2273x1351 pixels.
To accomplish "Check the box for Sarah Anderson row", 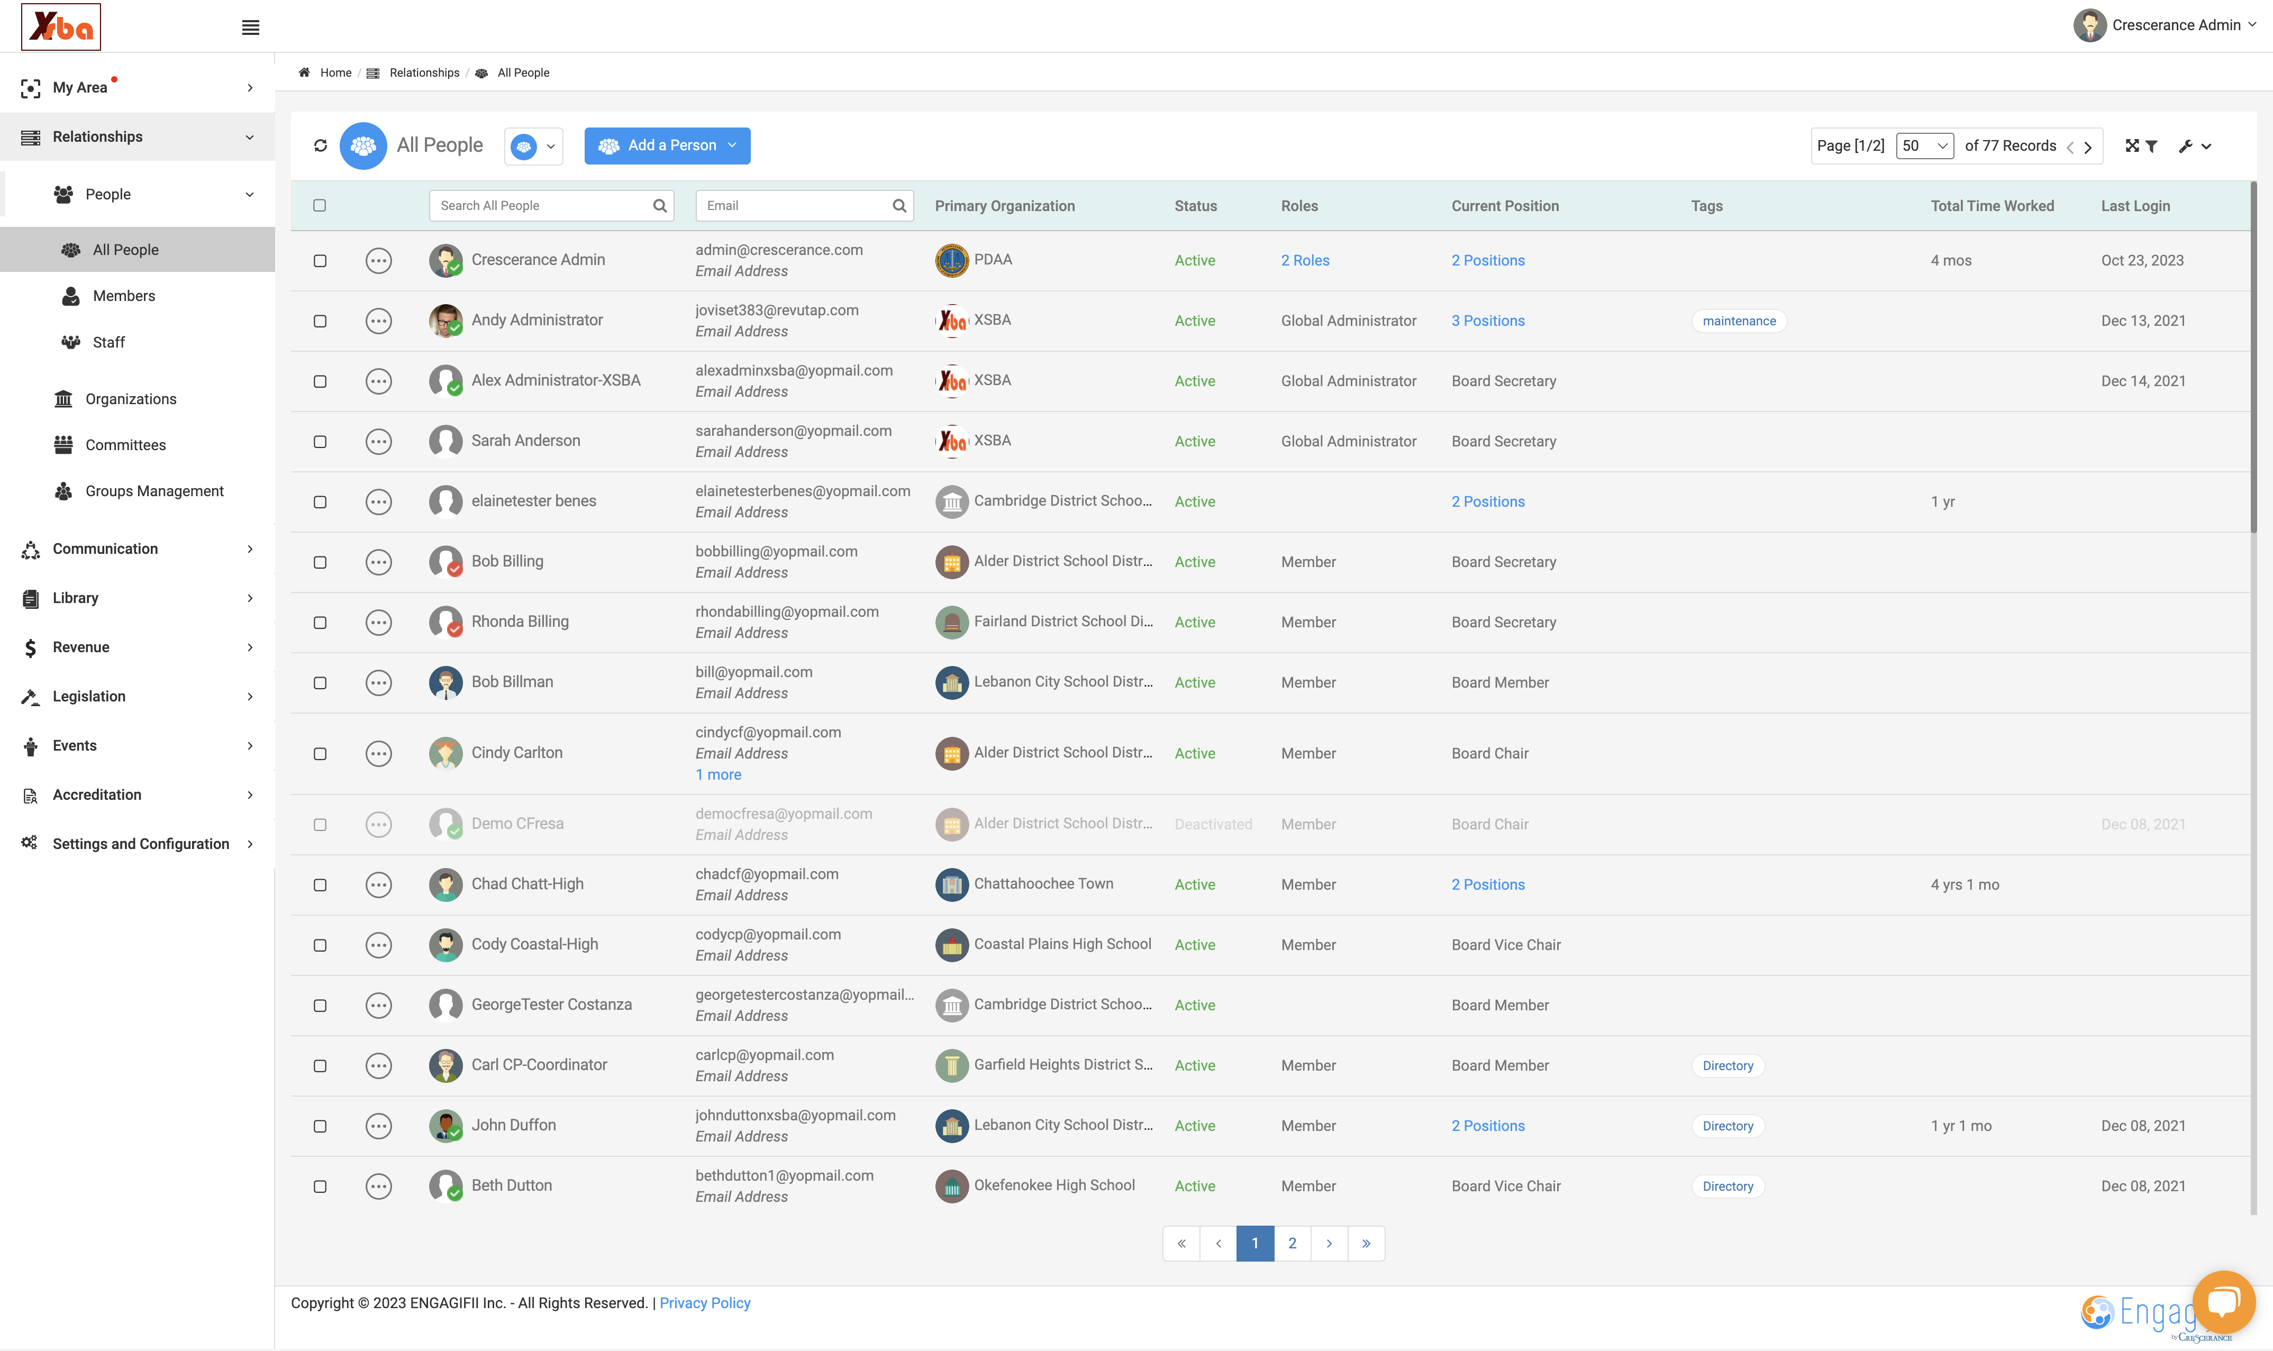I will point(321,442).
